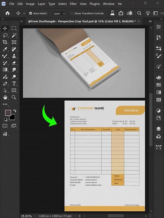Close the Perspective Crop Tool.psd tab
This screenshot has width=164, height=218.
point(139,21)
